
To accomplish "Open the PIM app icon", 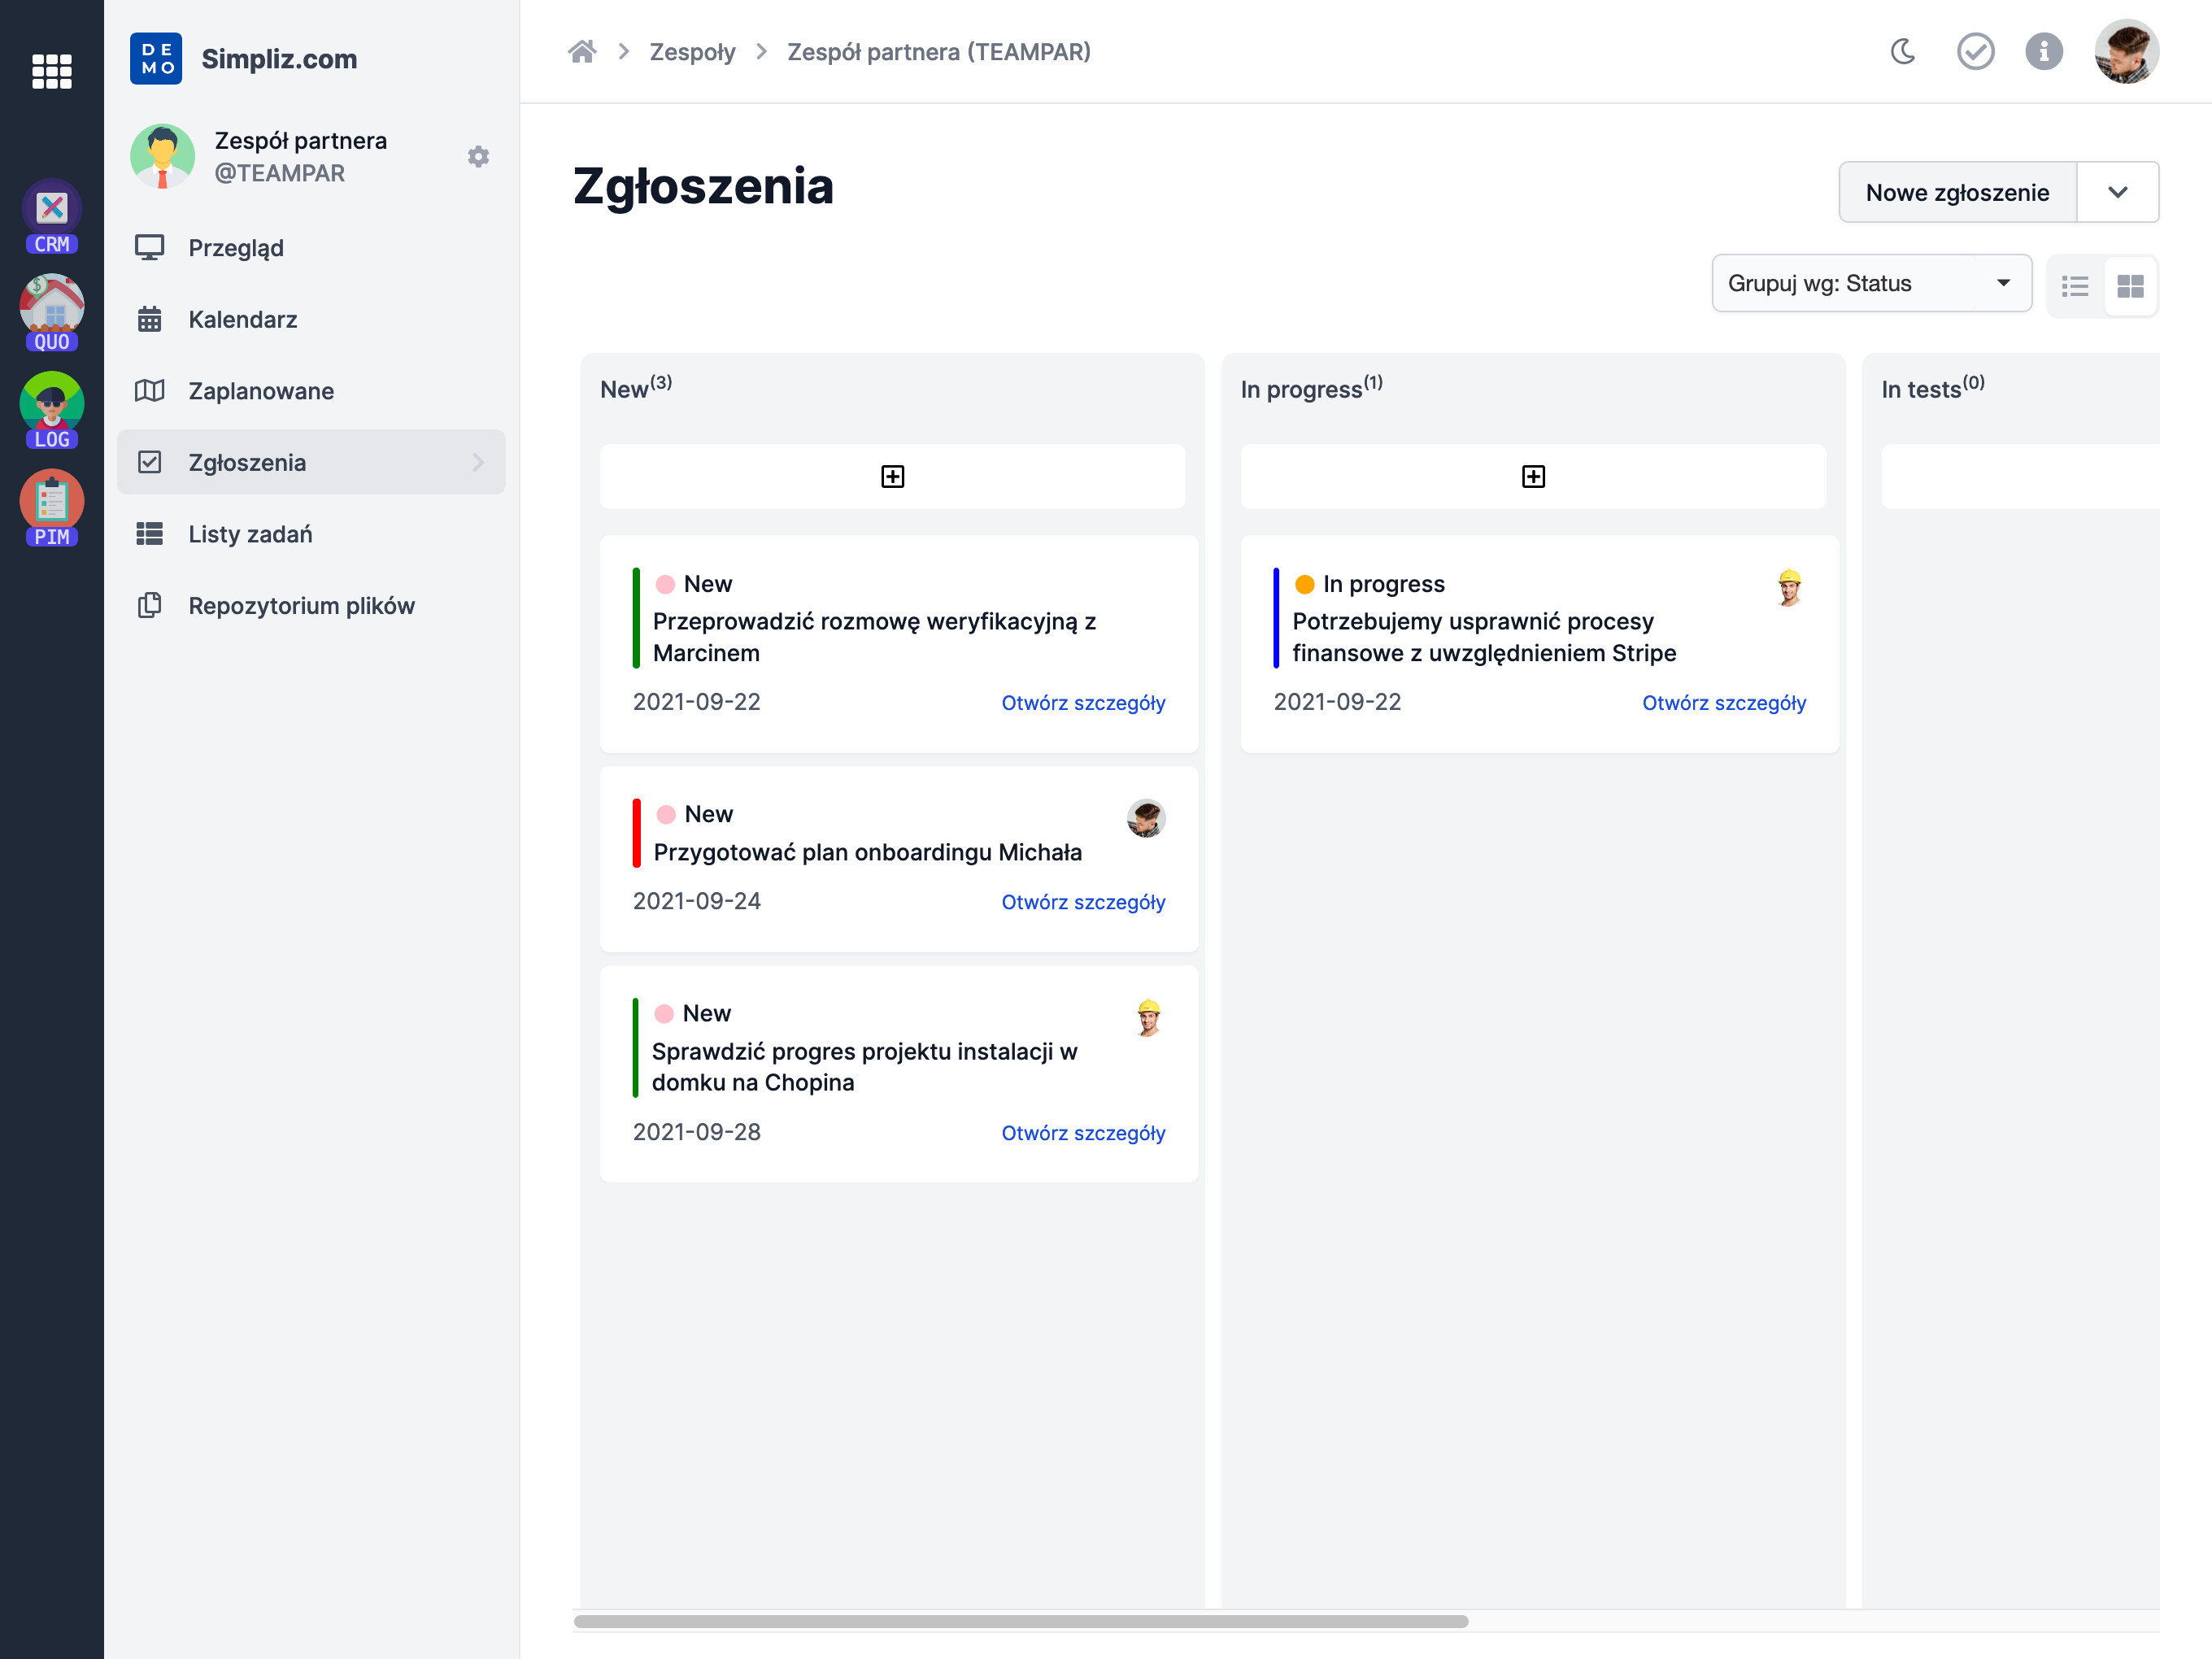I will pyautogui.click(x=52, y=508).
